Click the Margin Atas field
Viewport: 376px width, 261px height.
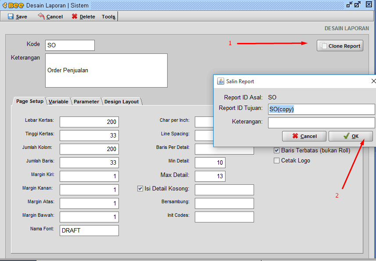pos(89,203)
